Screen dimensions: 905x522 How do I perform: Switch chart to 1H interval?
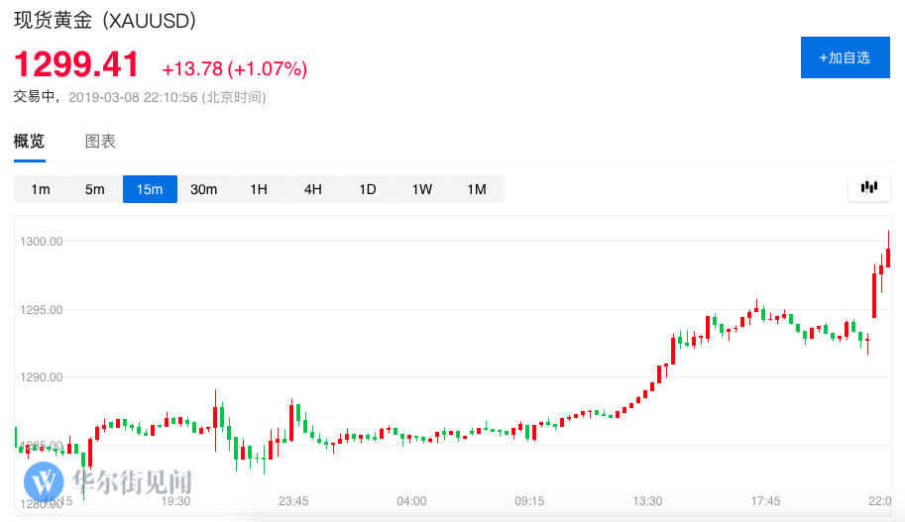[x=259, y=189]
